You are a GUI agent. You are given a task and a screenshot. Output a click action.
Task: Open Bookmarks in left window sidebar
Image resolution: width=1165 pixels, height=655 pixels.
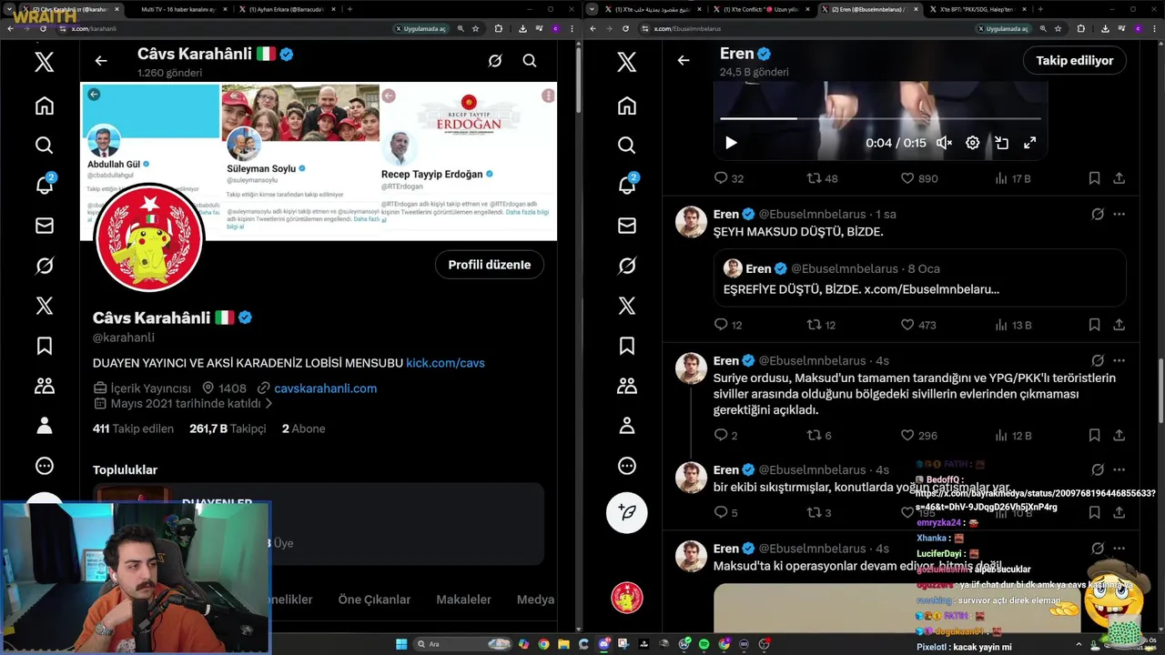click(x=45, y=346)
